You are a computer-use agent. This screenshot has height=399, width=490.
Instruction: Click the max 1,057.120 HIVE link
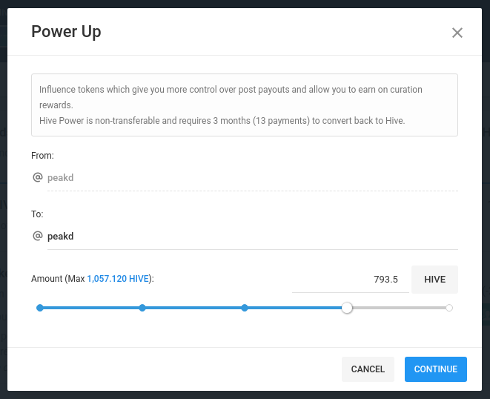[x=118, y=279]
